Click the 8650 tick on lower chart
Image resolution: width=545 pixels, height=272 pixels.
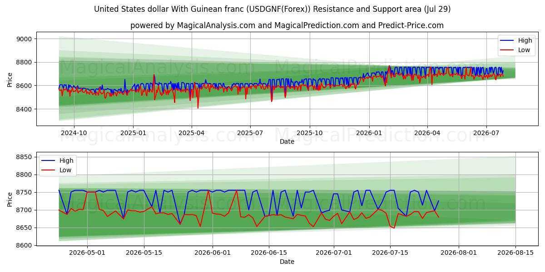click(x=24, y=228)
